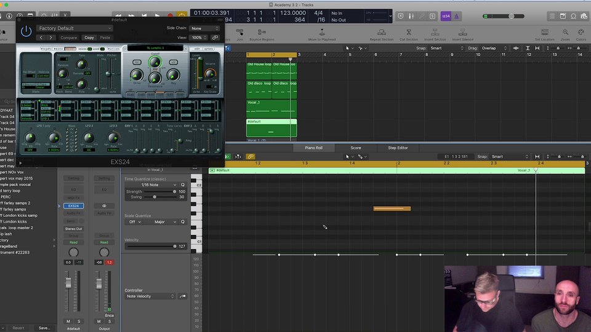Open the Side Chain None dropdown

tap(204, 28)
